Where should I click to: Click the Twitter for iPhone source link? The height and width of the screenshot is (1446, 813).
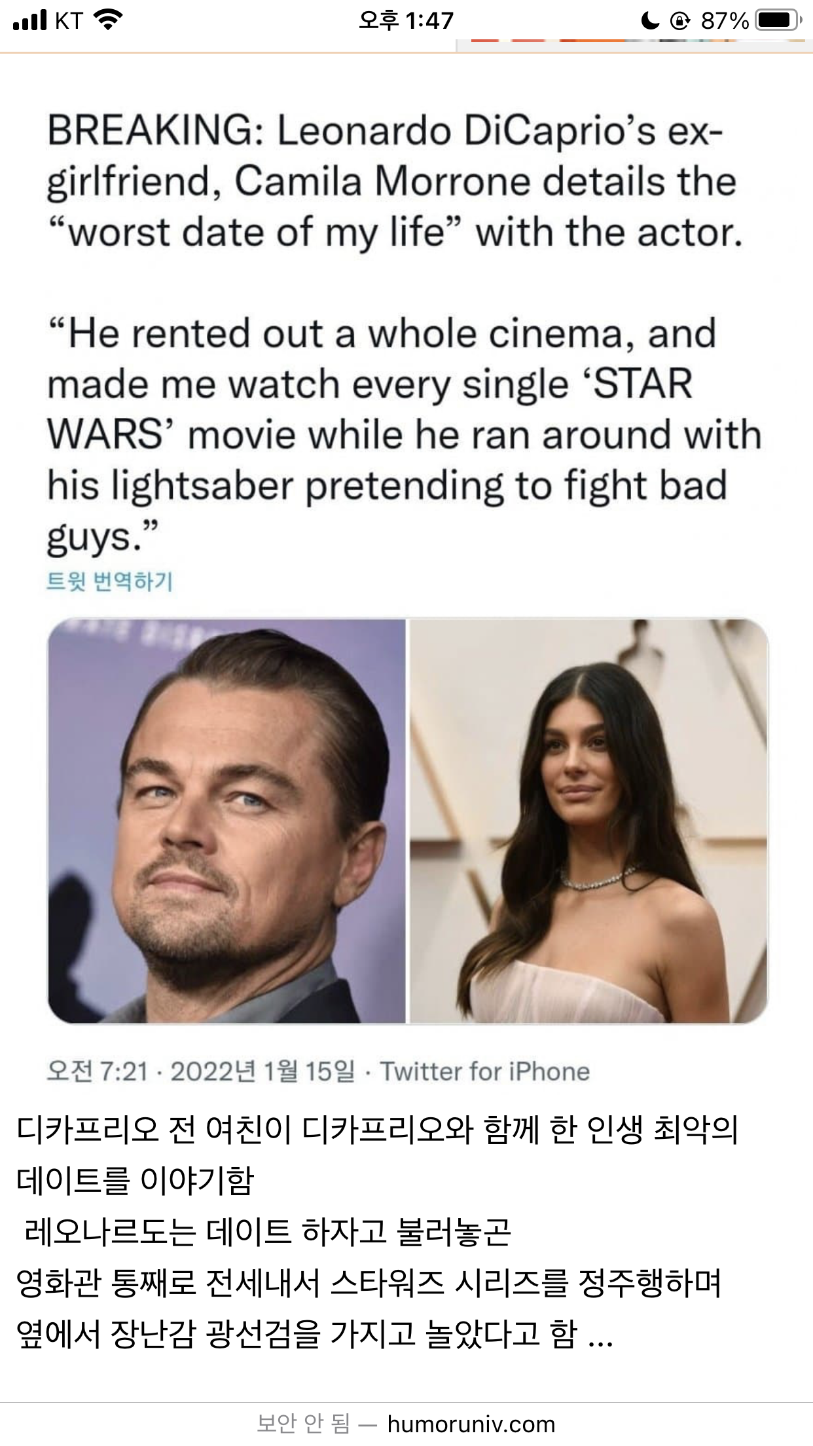point(485,1071)
